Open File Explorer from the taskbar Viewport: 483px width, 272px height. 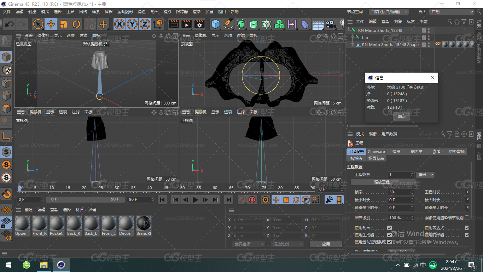tap(44, 265)
